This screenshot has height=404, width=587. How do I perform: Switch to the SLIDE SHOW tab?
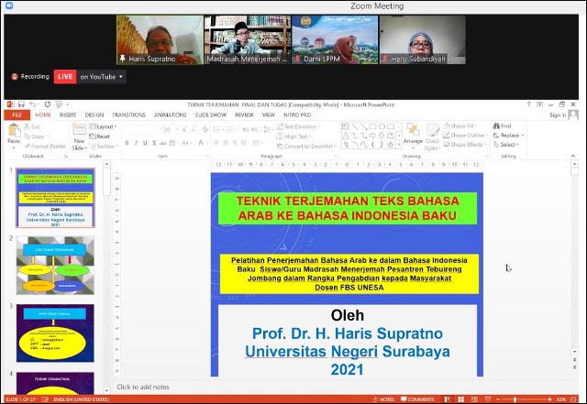click(x=211, y=115)
